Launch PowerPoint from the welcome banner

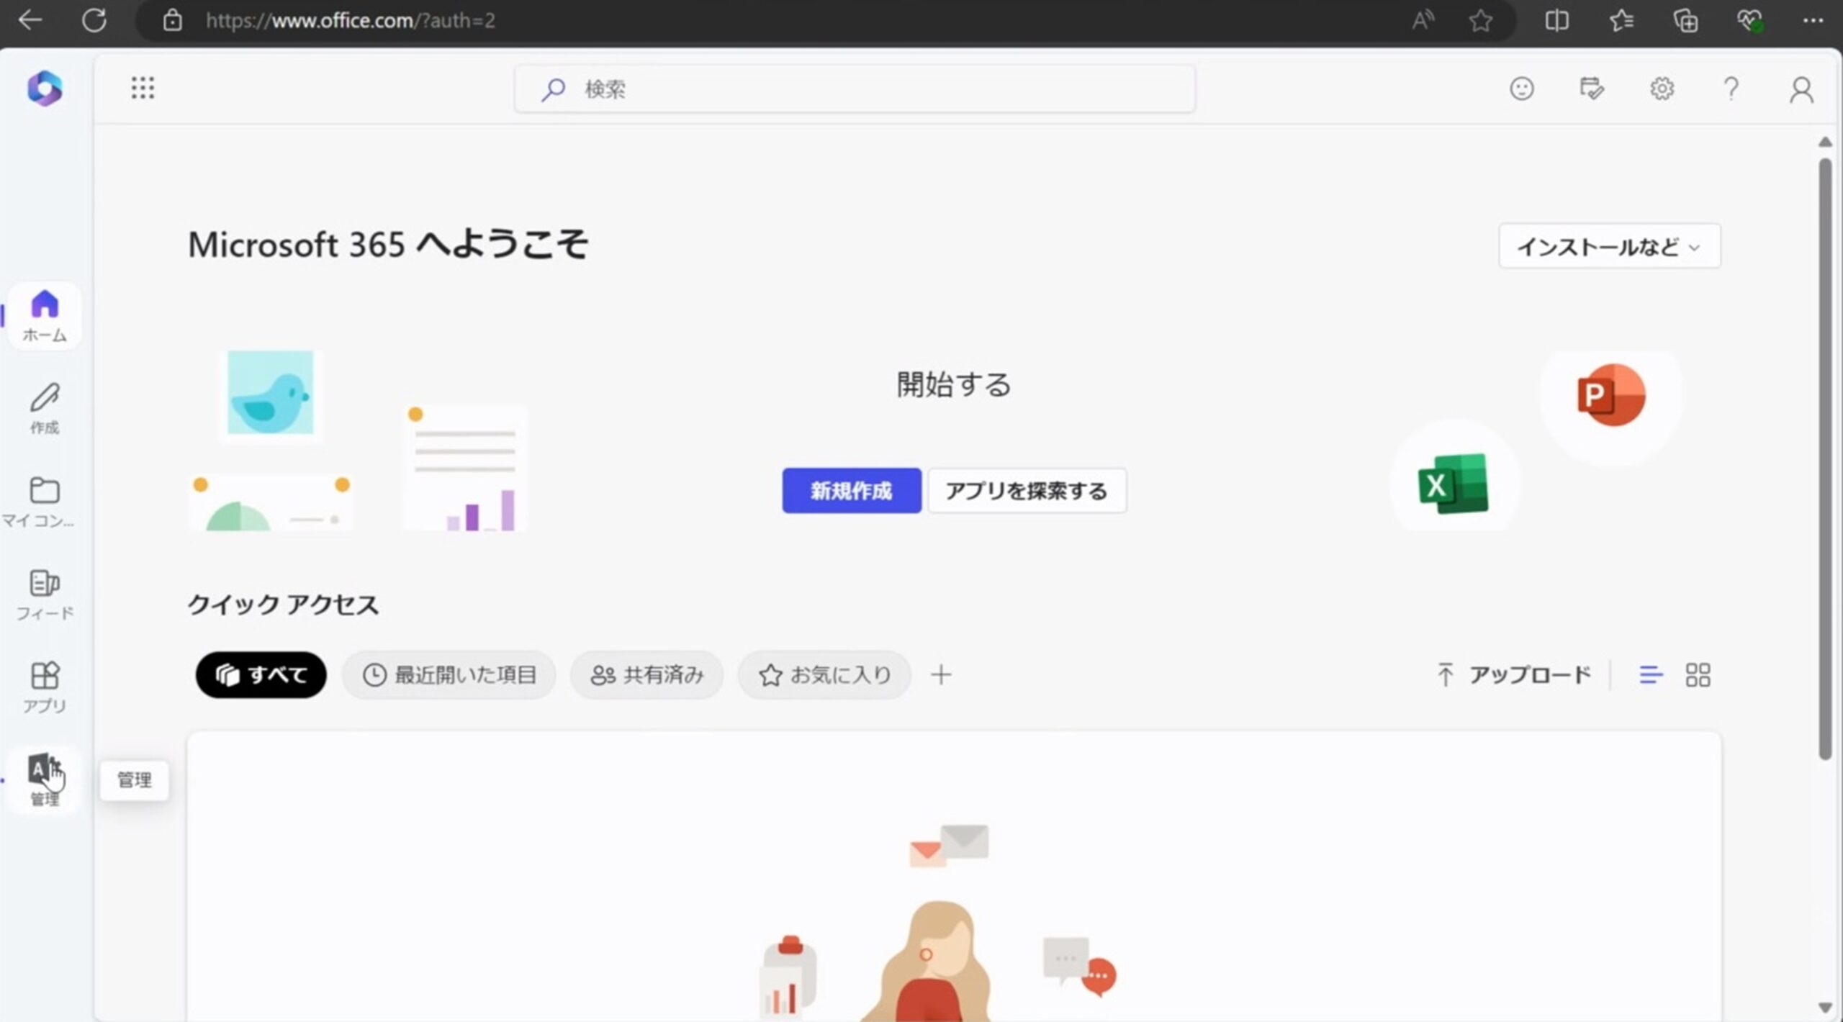[x=1610, y=395]
